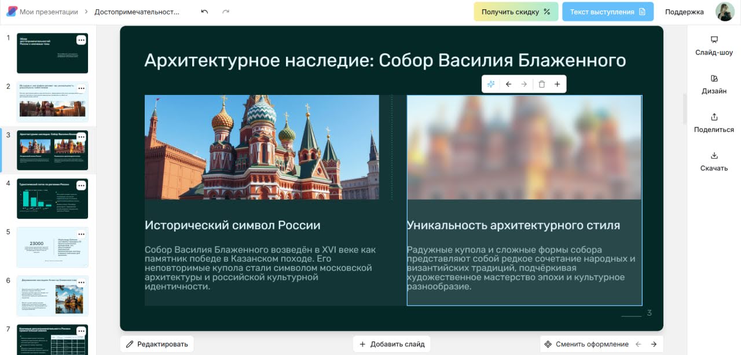Open the options menu on slide 3 thumbnail

(x=81, y=137)
